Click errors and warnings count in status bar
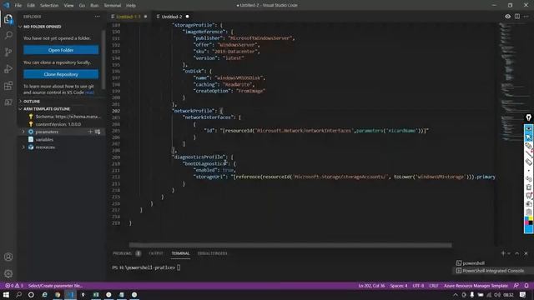This screenshot has height=300, width=534. click(14, 286)
